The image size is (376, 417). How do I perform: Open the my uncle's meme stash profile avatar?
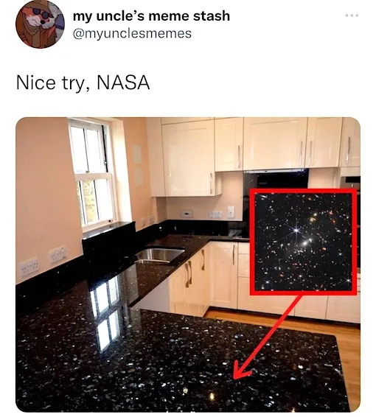coord(40,24)
